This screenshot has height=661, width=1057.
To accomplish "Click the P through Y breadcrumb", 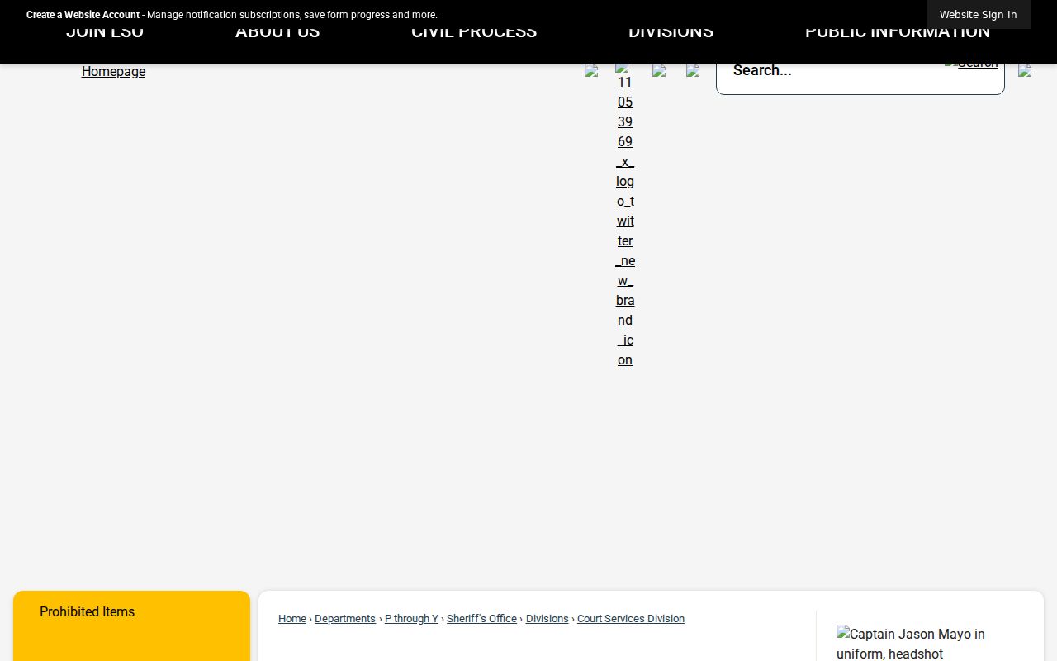I will click(x=411, y=619).
